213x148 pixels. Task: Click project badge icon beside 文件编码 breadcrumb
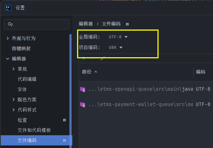tap(127, 24)
